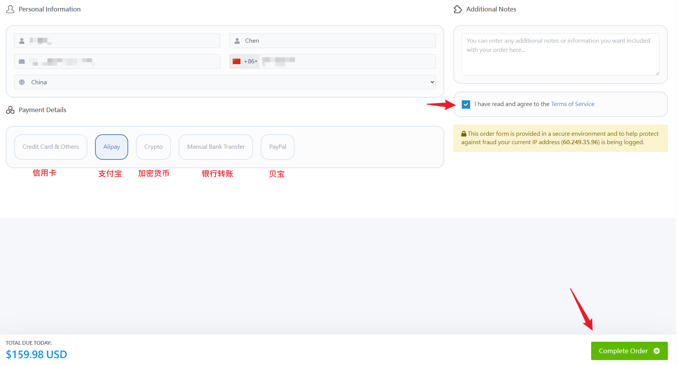The width and height of the screenshot is (677, 365).
Task: Click the Additional Notes puzzle icon
Action: [x=458, y=9]
